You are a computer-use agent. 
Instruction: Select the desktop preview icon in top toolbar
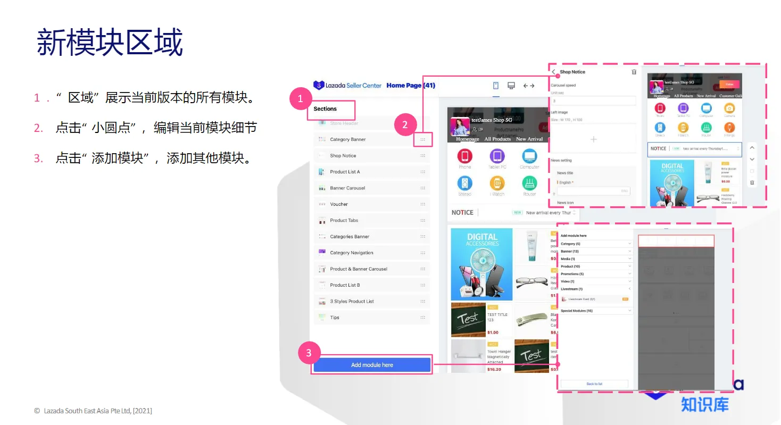coord(511,85)
